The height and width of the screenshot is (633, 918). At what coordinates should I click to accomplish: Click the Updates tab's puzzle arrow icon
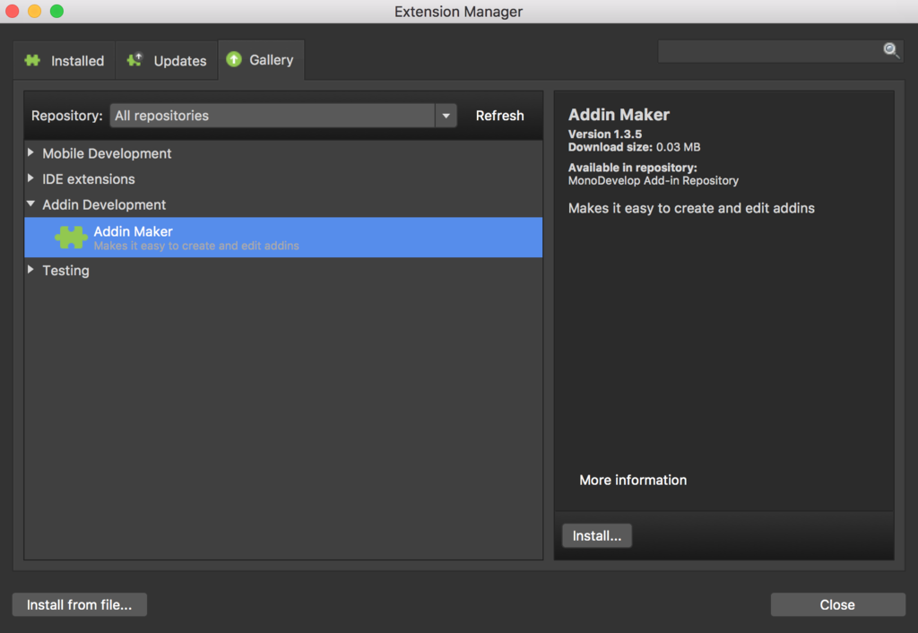pos(134,60)
